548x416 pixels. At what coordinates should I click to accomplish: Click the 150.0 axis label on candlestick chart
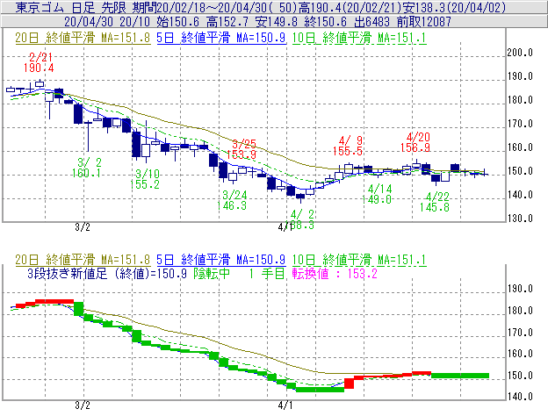520,171
